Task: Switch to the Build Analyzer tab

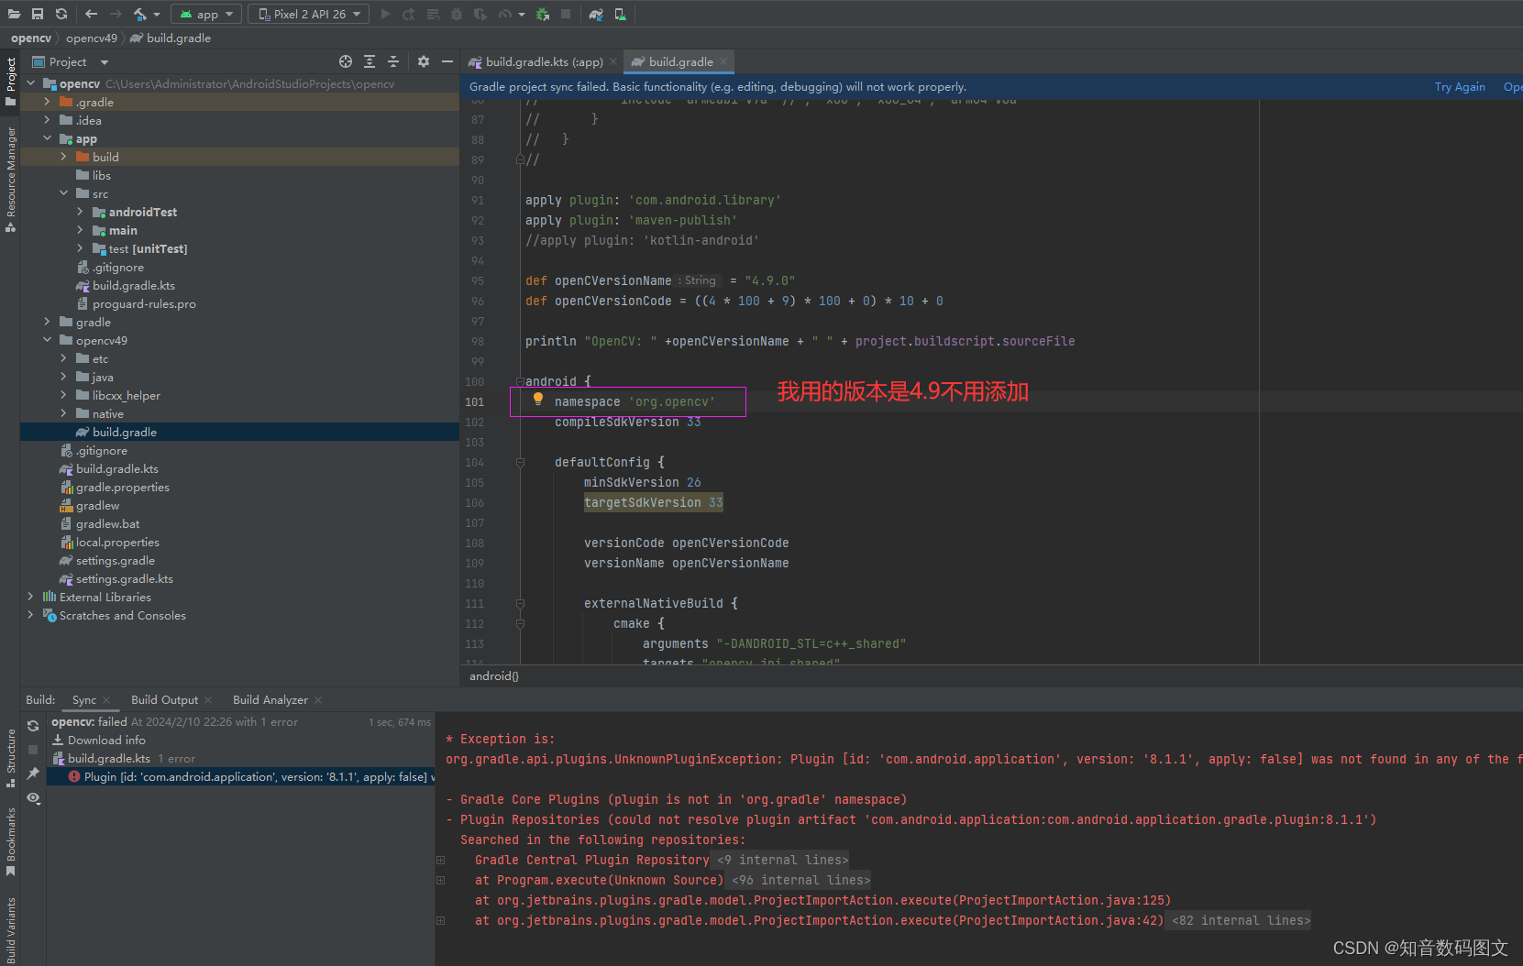Action: [x=270, y=699]
